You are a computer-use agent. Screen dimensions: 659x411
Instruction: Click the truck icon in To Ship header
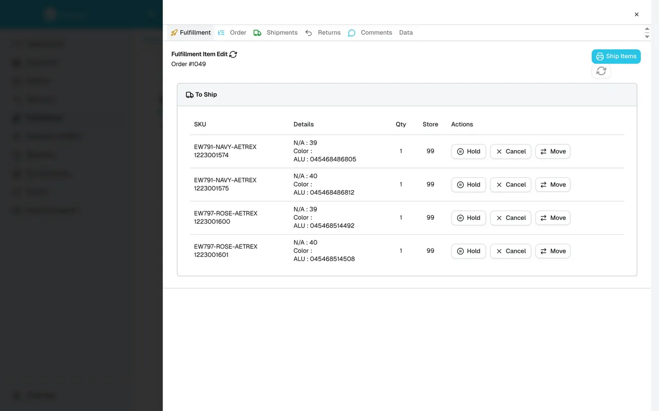189,95
